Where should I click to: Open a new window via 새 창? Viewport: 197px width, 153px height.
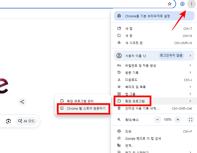pos(155,36)
